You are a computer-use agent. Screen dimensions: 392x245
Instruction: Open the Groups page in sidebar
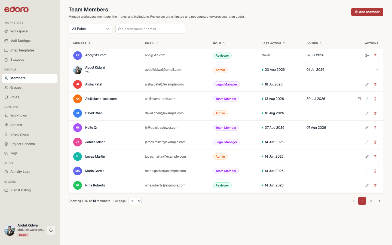coord(30,88)
